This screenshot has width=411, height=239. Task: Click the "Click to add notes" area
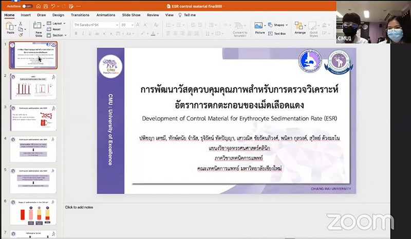pos(79,207)
